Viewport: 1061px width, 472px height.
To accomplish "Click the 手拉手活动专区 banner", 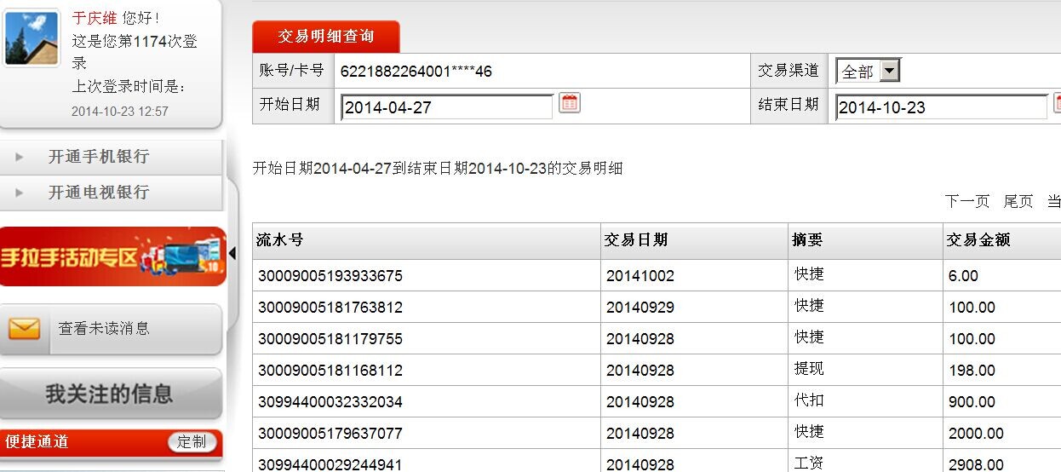I will (x=112, y=256).
